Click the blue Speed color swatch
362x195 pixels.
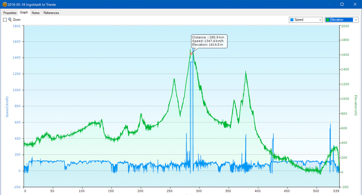pyautogui.click(x=292, y=20)
